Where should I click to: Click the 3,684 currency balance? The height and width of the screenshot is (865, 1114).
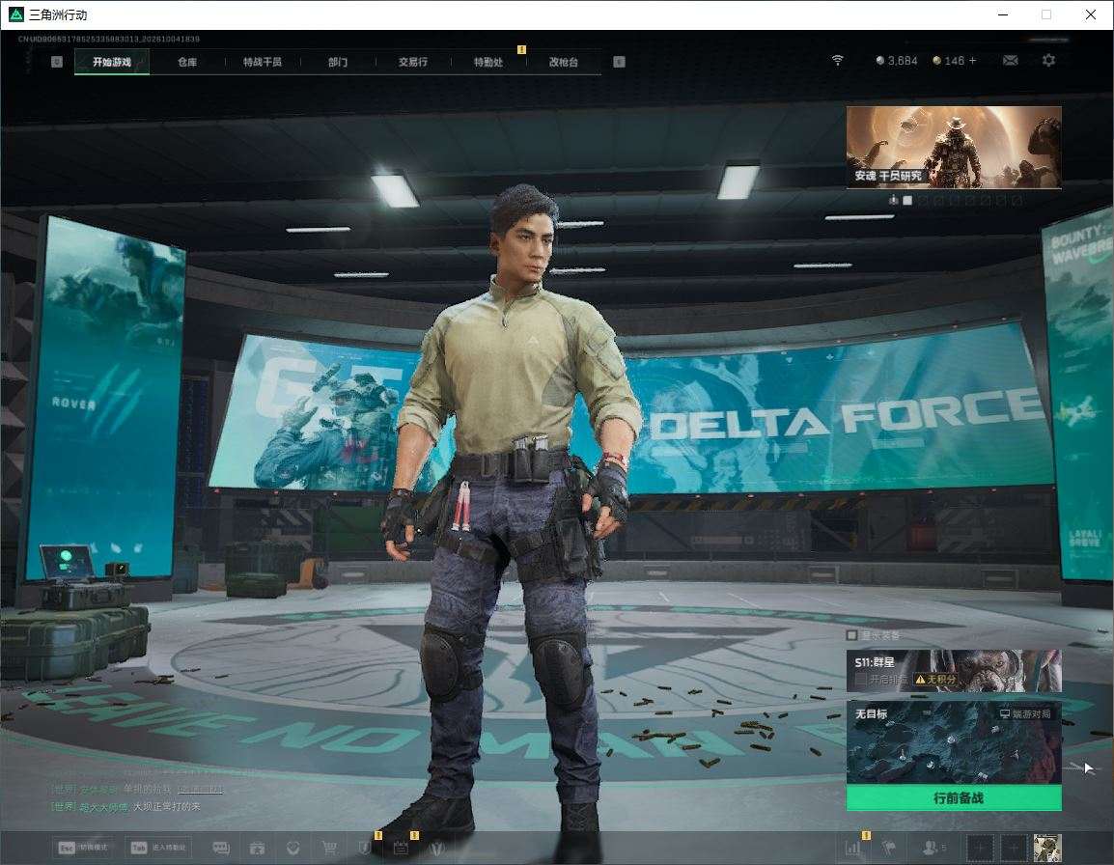click(x=897, y=61)
